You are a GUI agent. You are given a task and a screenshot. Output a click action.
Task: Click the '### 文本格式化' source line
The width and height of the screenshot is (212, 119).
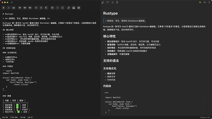pyautogui.click(x=10, y=53)
